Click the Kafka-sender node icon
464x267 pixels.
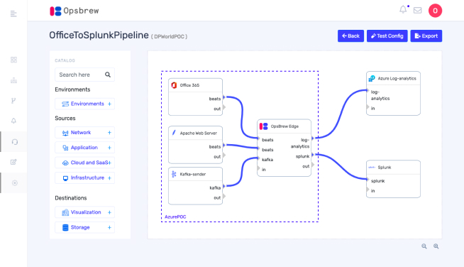174,174
